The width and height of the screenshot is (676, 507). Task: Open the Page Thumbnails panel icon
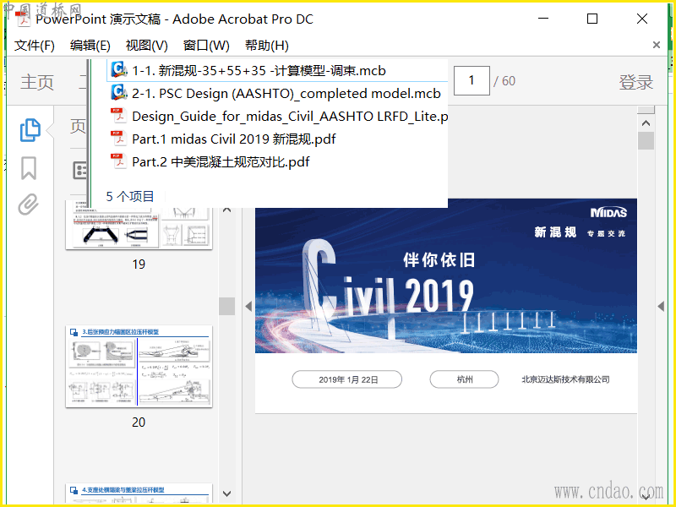click(30, 130)
